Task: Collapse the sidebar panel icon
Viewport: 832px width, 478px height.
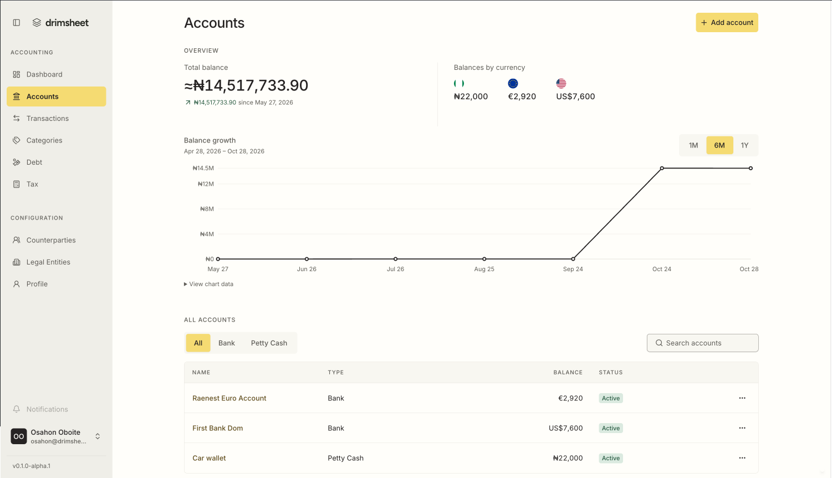Action: pos(17,23)
